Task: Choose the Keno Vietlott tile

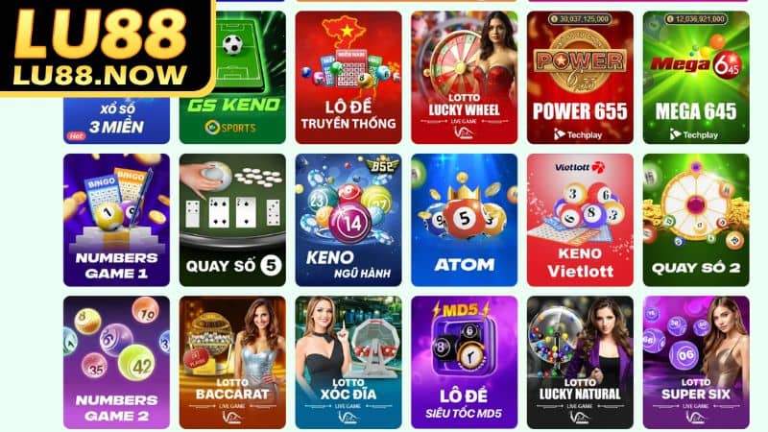Action: pos(580,220)
